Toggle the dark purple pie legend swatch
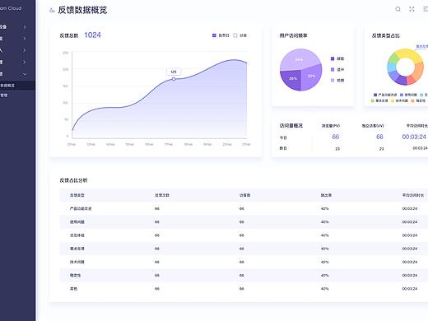Viewport: 428px width, 321px height. 333,58
